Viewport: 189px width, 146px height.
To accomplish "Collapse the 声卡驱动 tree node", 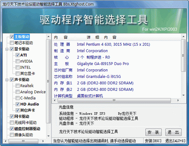I will (x=7, y=80).
